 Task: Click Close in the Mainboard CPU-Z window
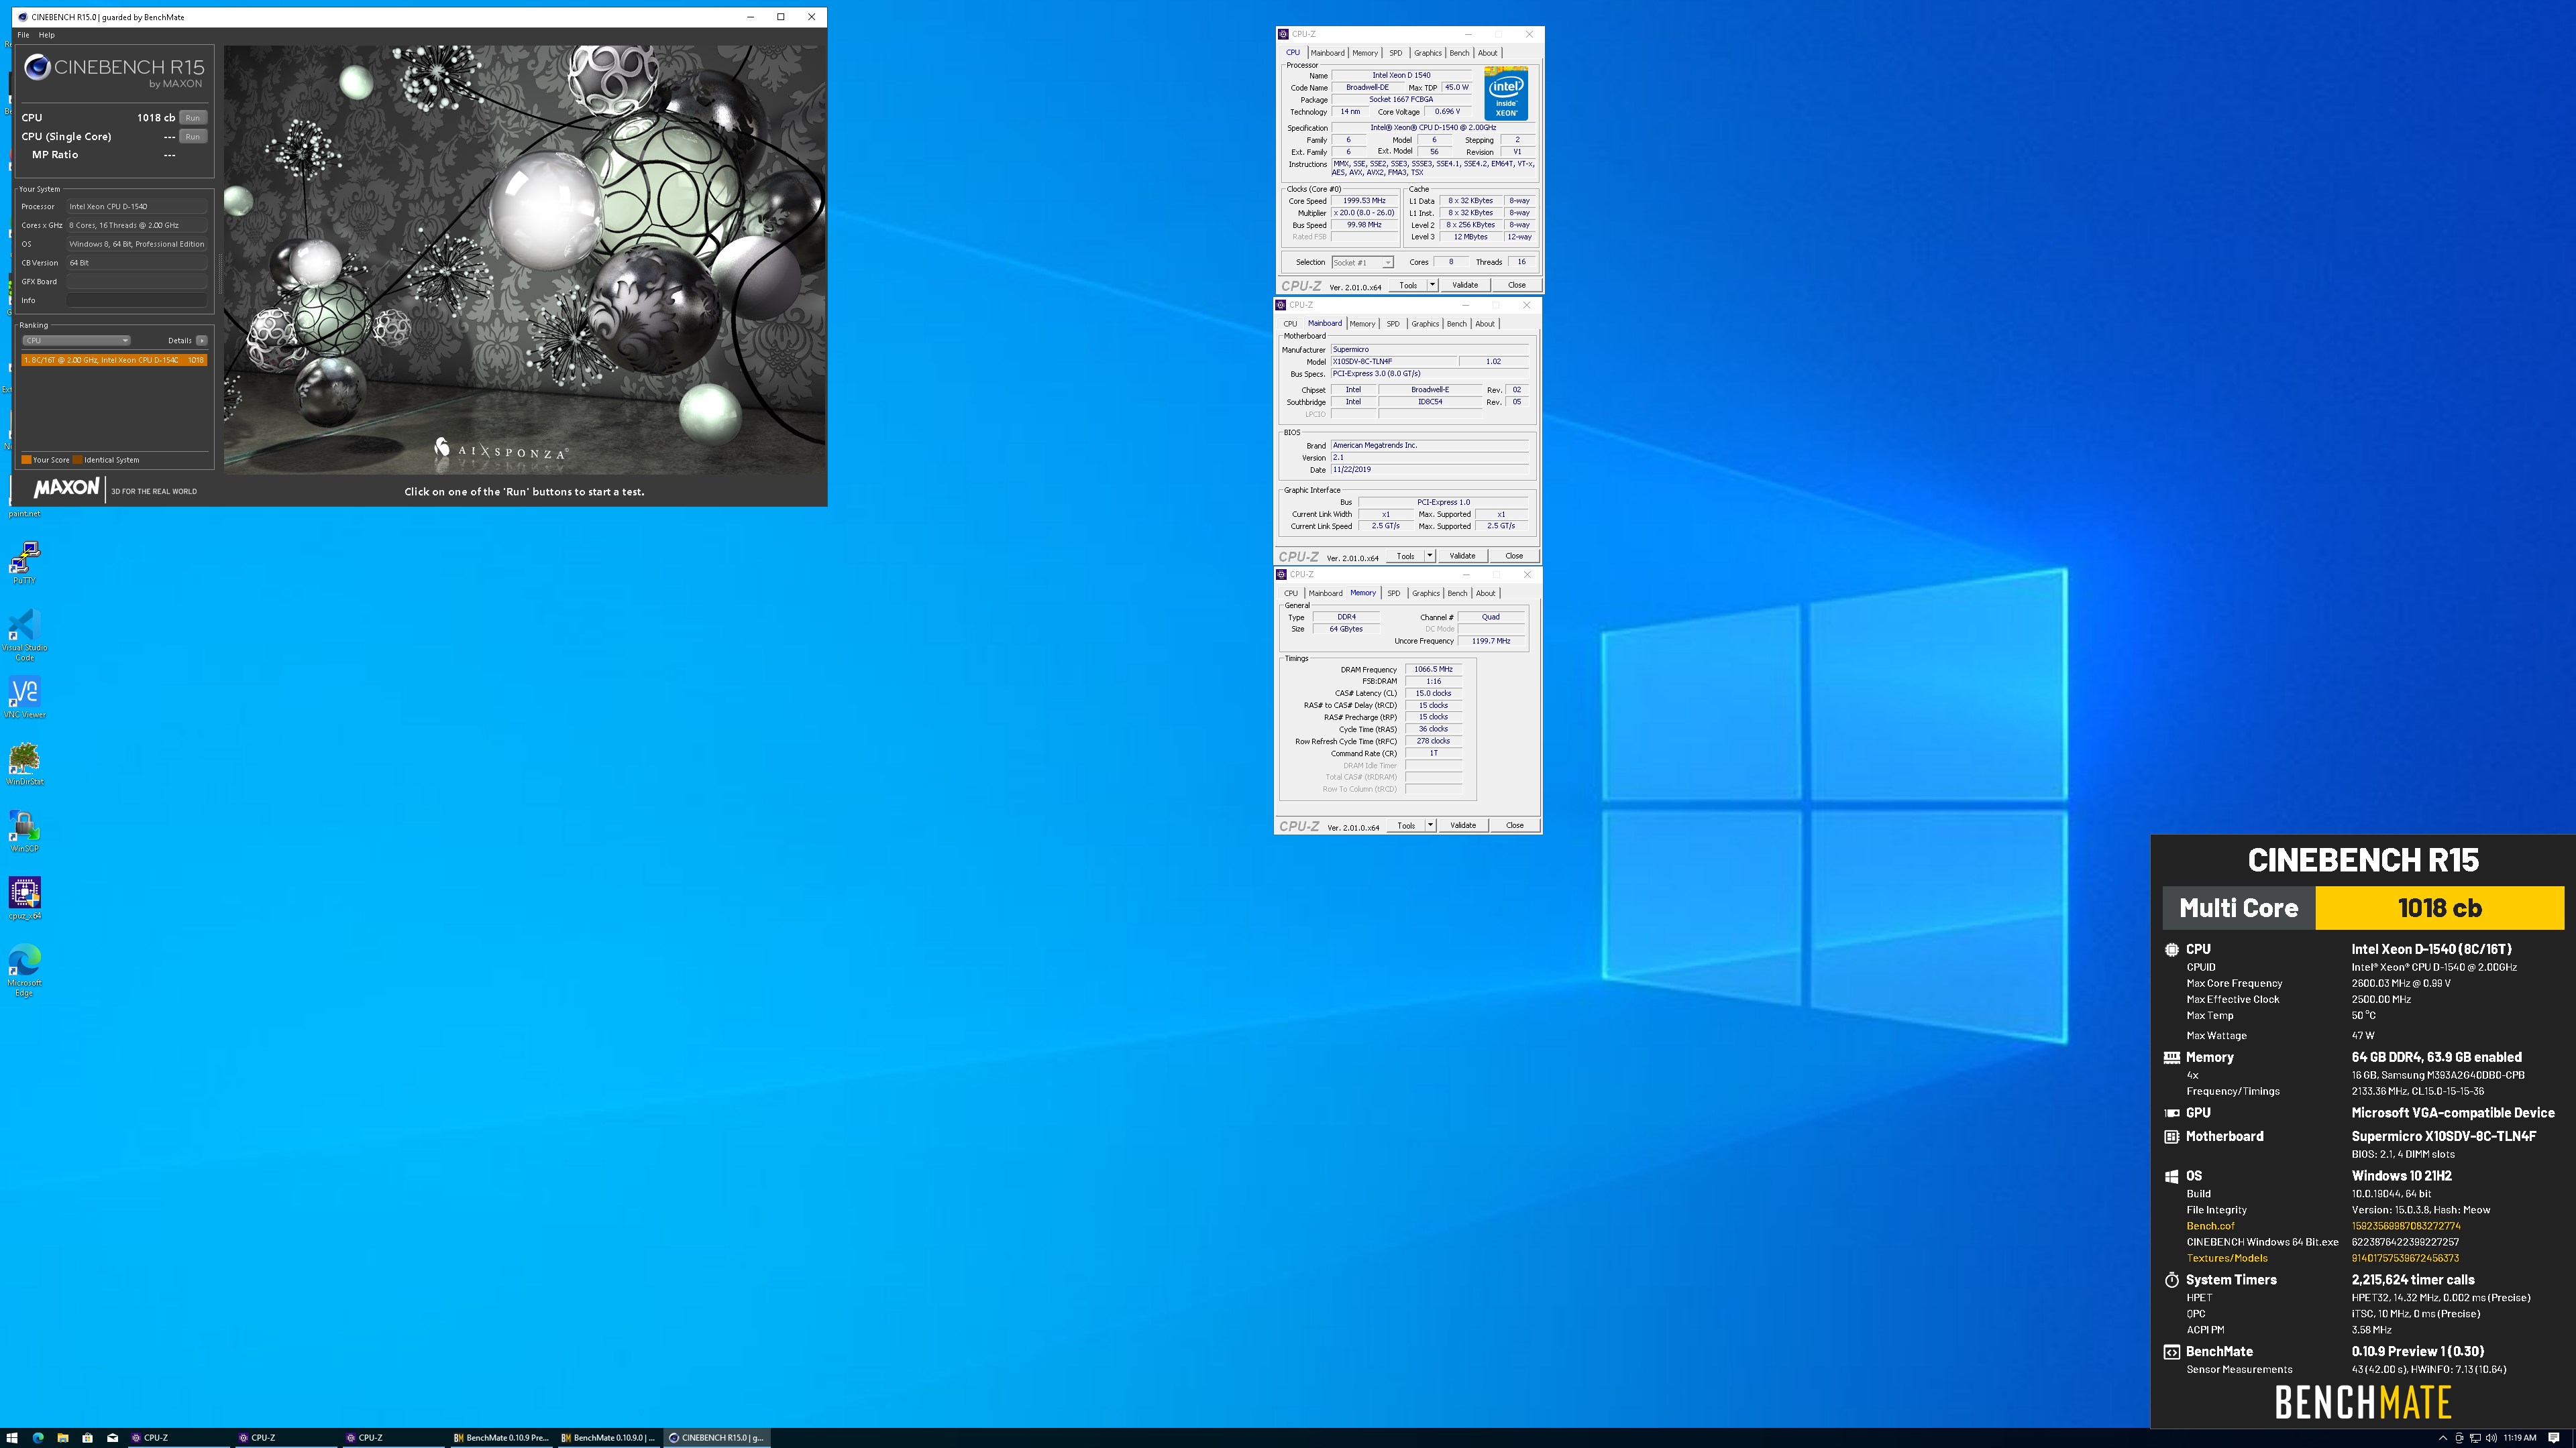click(x=1514, y=556)
